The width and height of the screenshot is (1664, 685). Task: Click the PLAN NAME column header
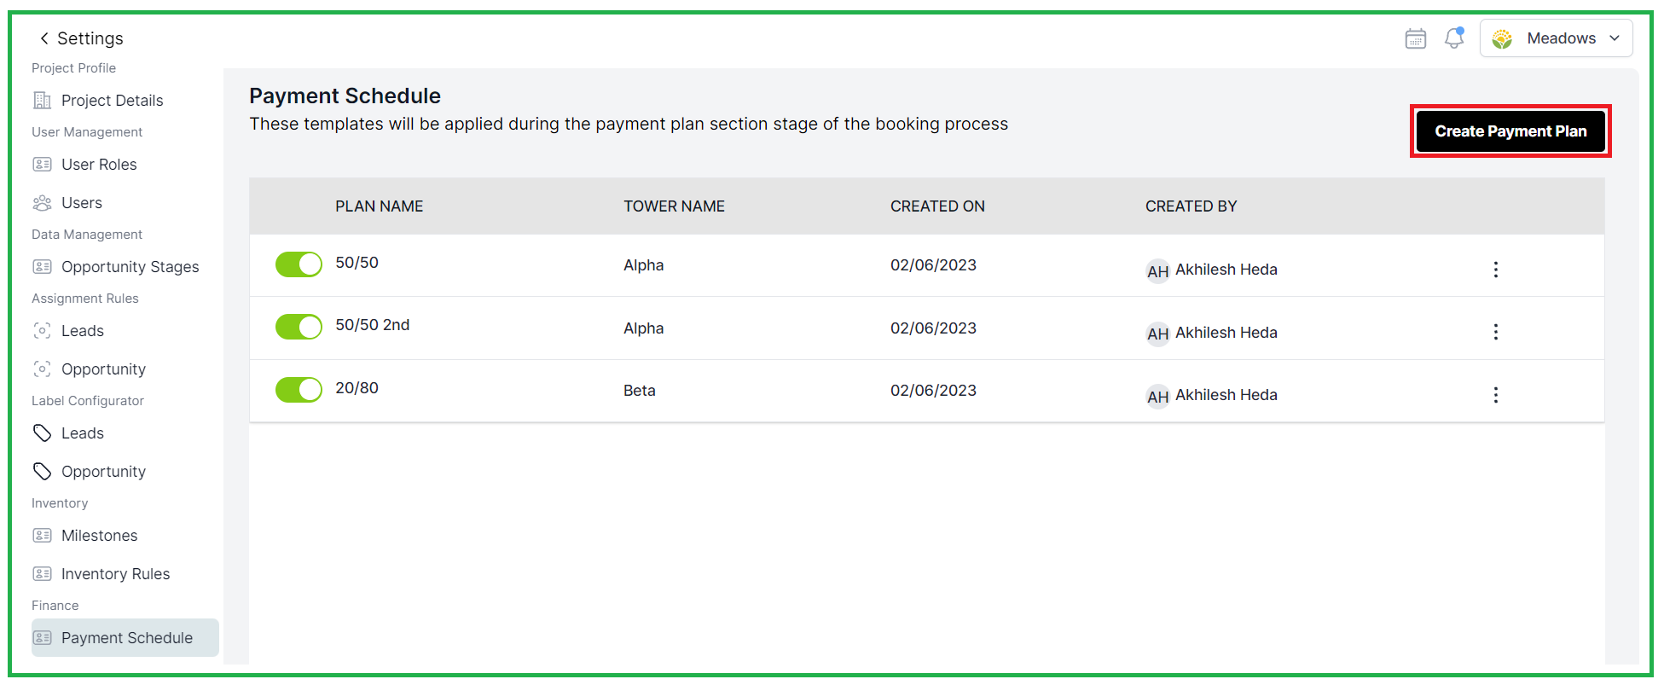click(379, 206)
